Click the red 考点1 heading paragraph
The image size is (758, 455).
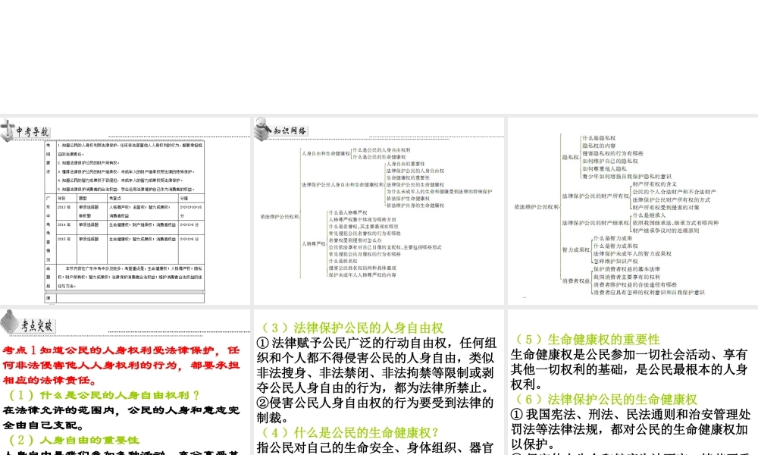[121, 365]
